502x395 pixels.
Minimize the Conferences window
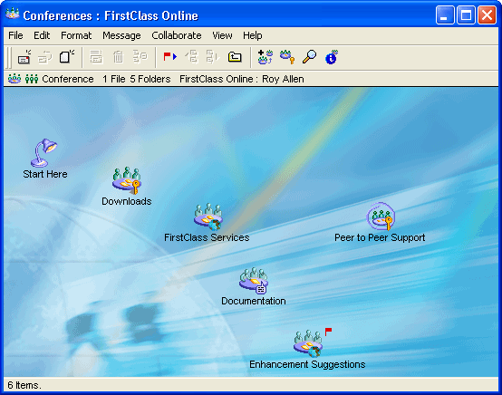[445, 15]
